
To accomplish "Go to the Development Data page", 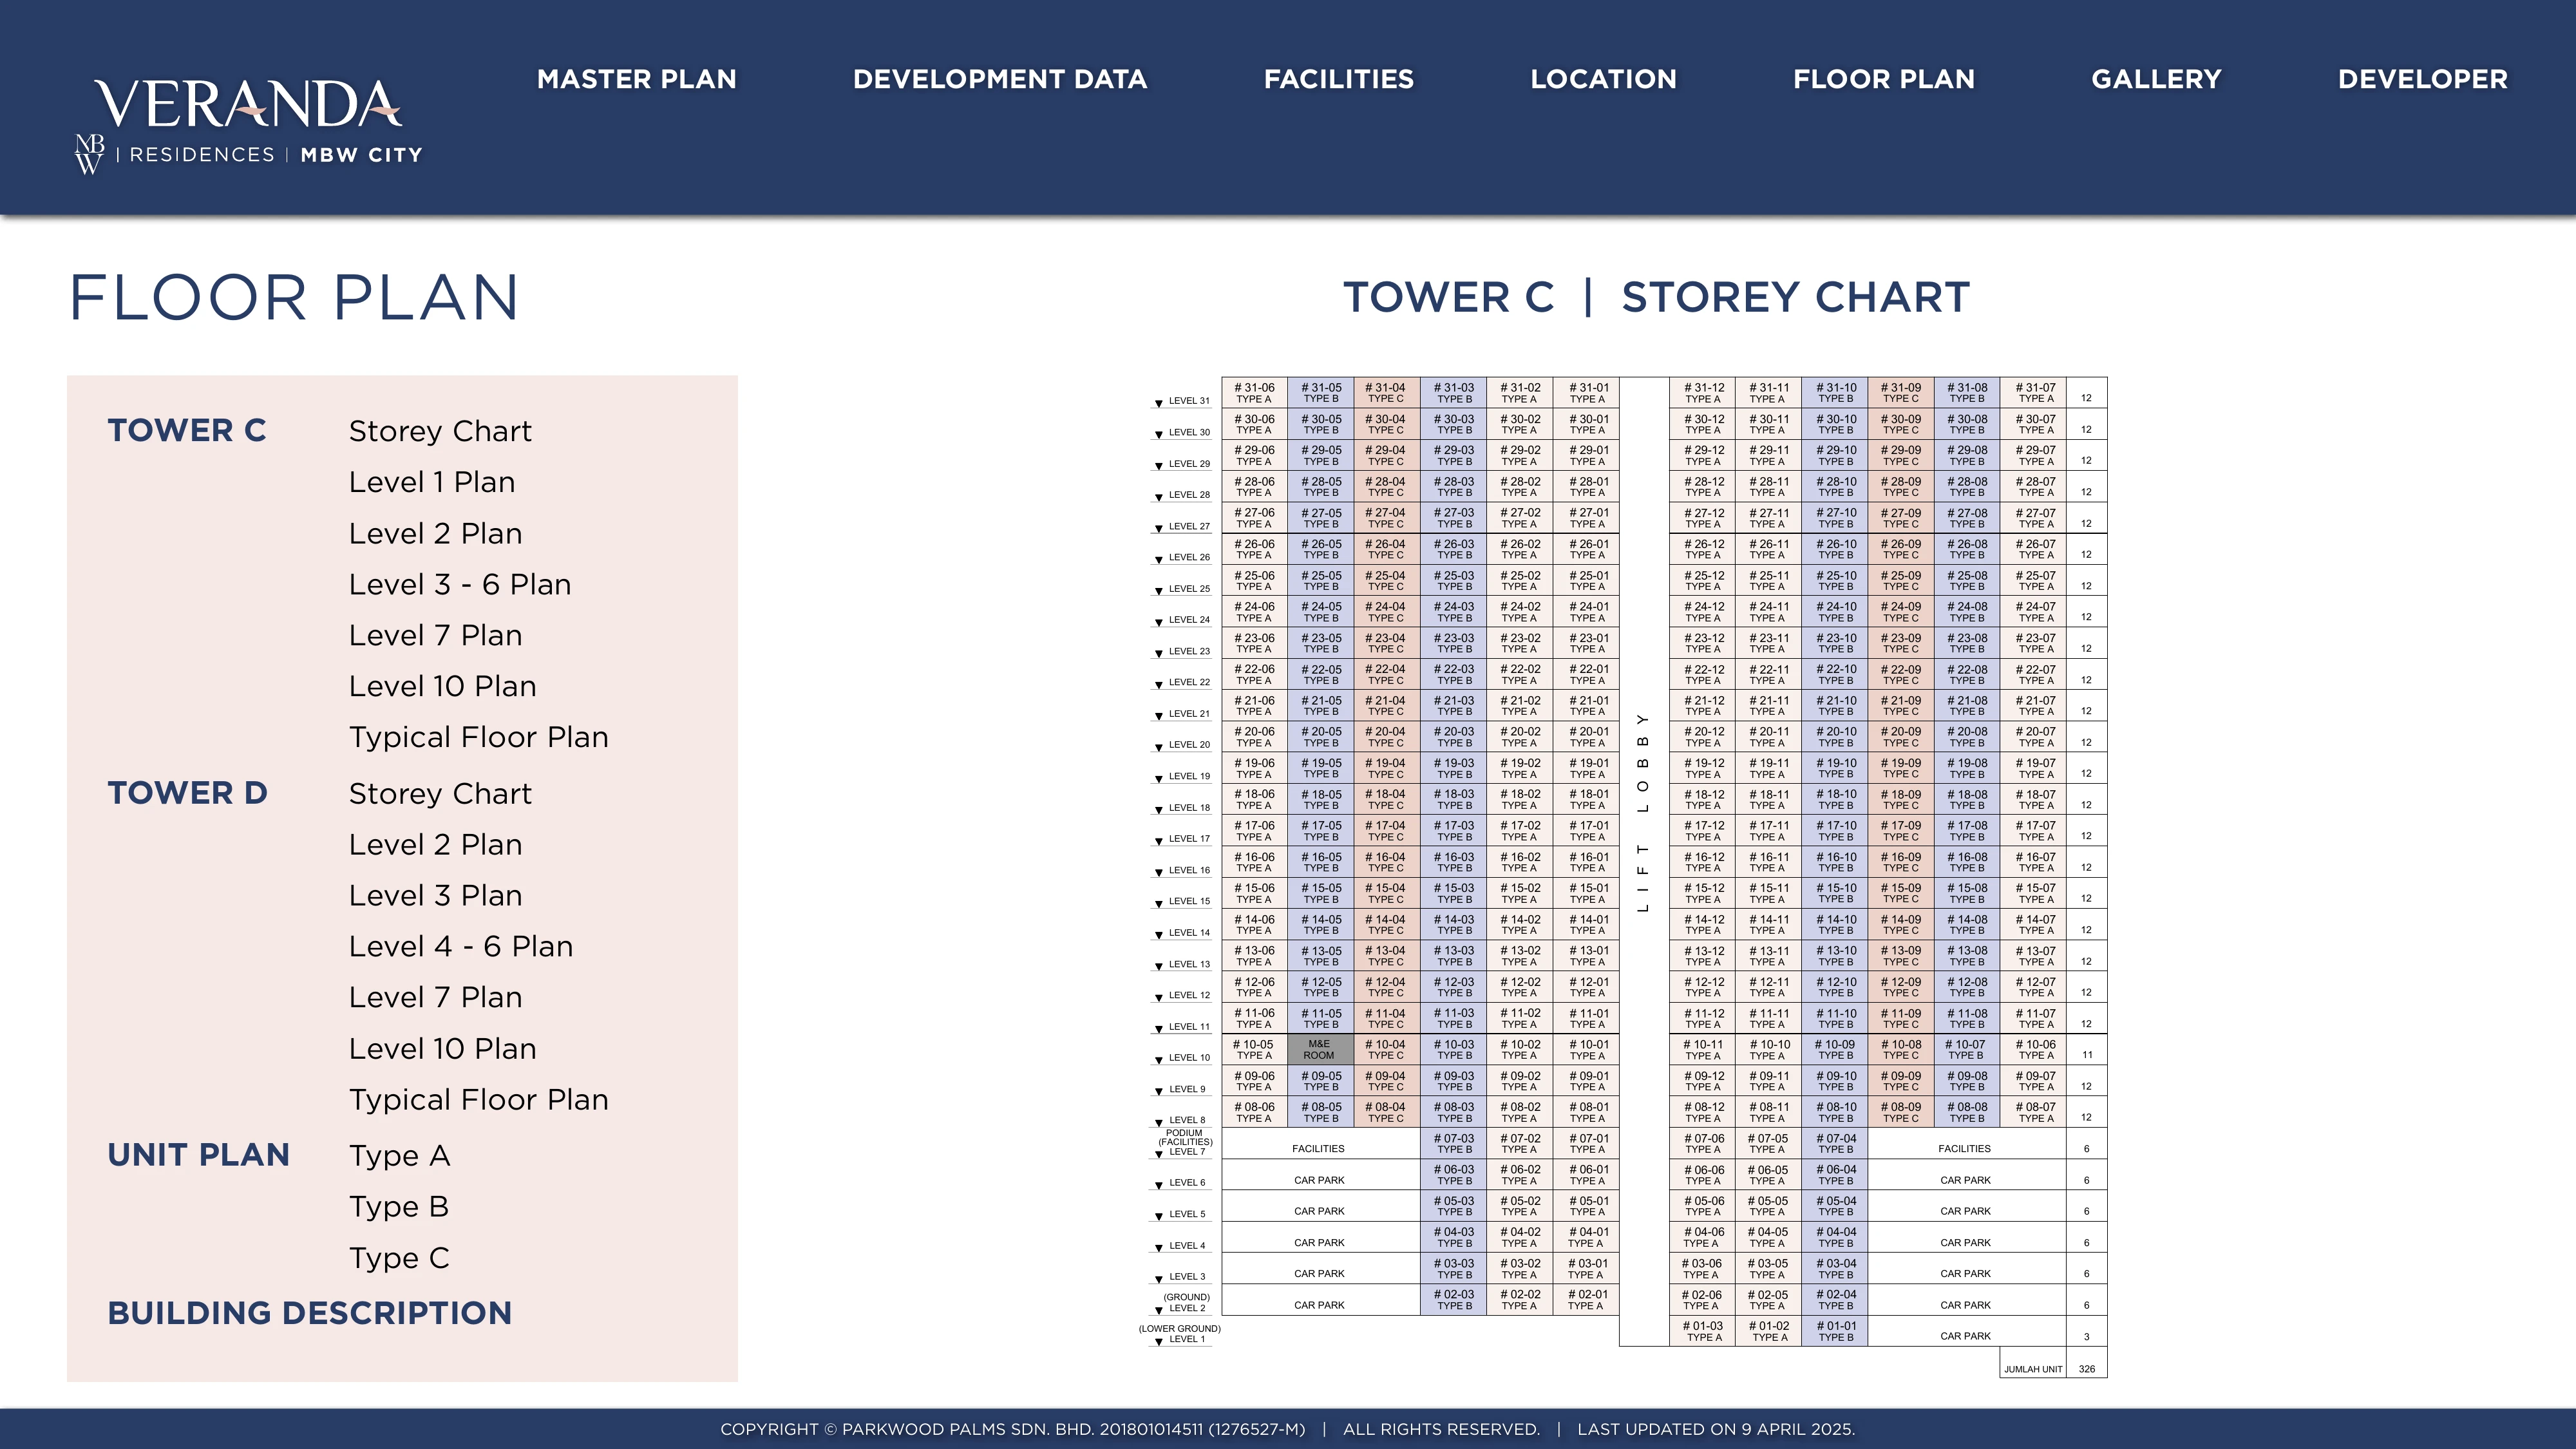I will tap(1000, 79).
